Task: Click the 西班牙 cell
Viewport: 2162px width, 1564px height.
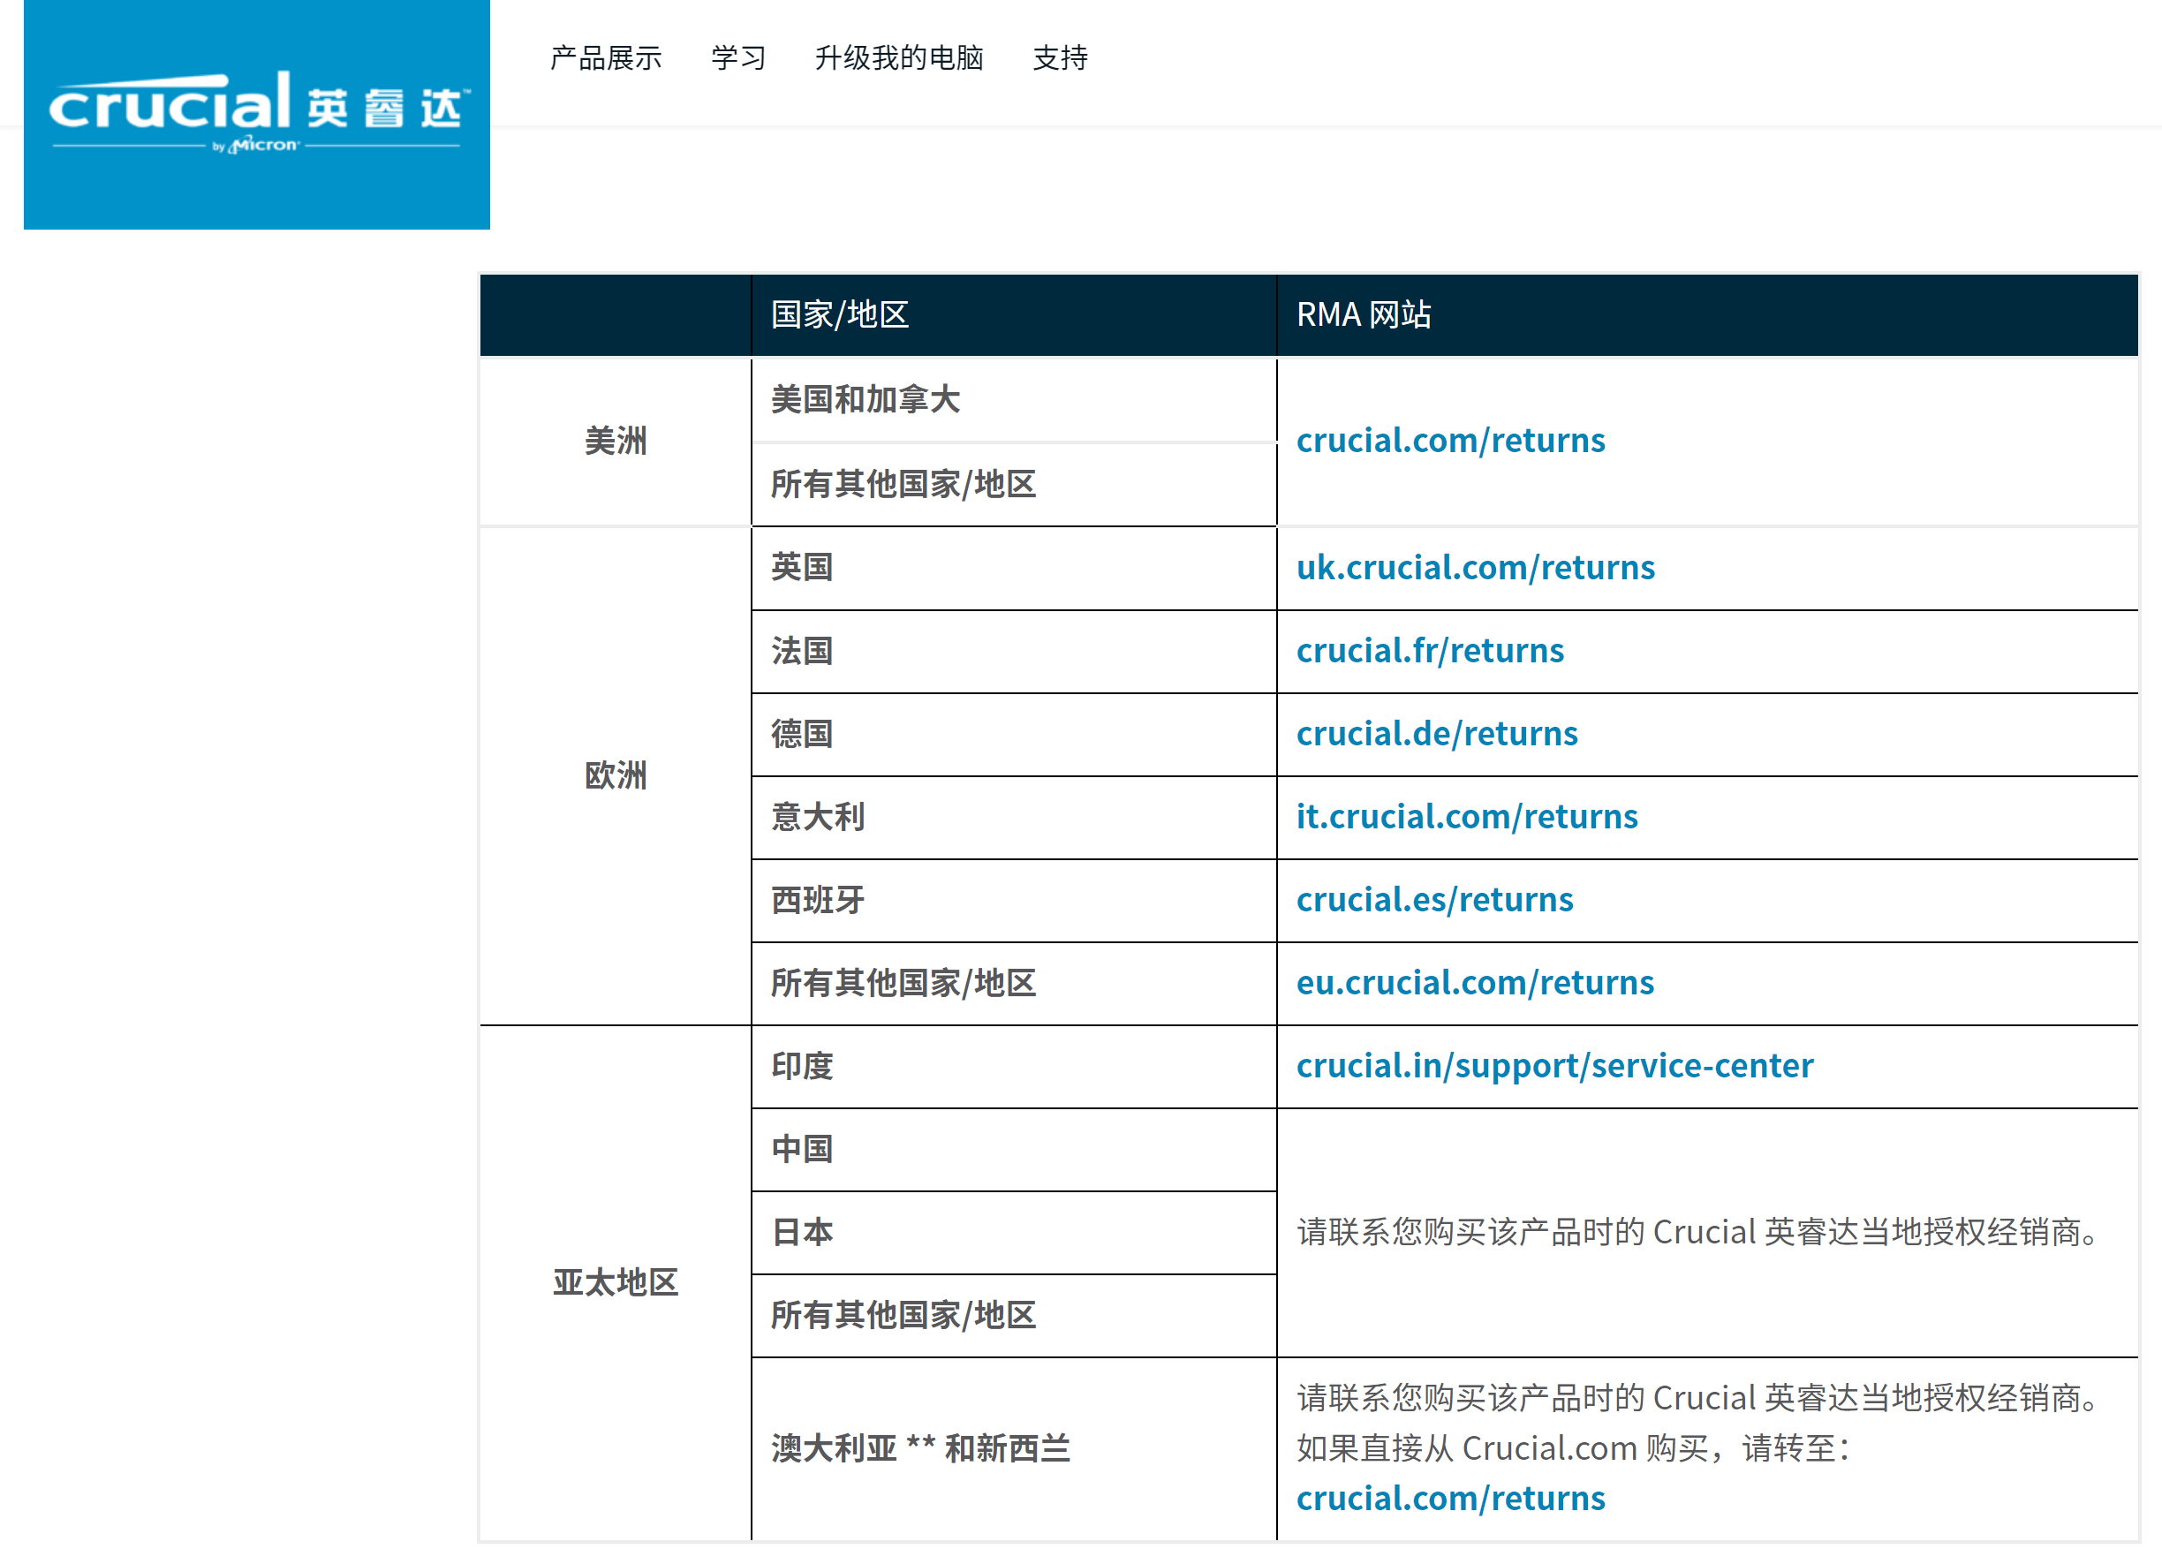Action: click(1014, 901)
